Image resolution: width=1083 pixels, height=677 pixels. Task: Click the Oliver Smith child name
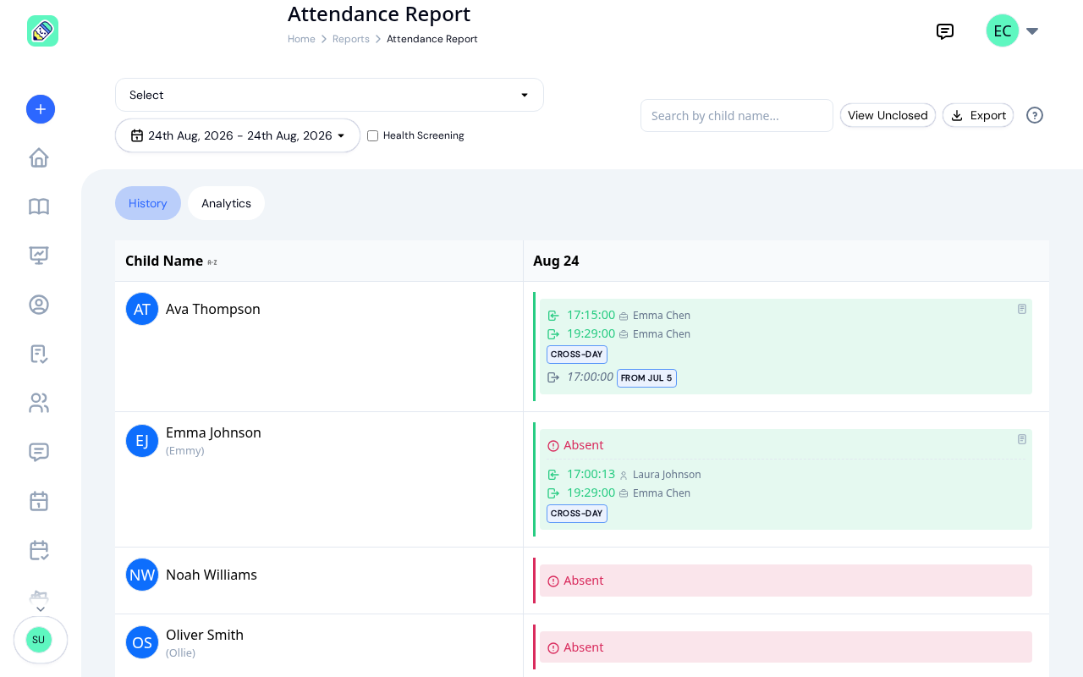click(205, 635)
